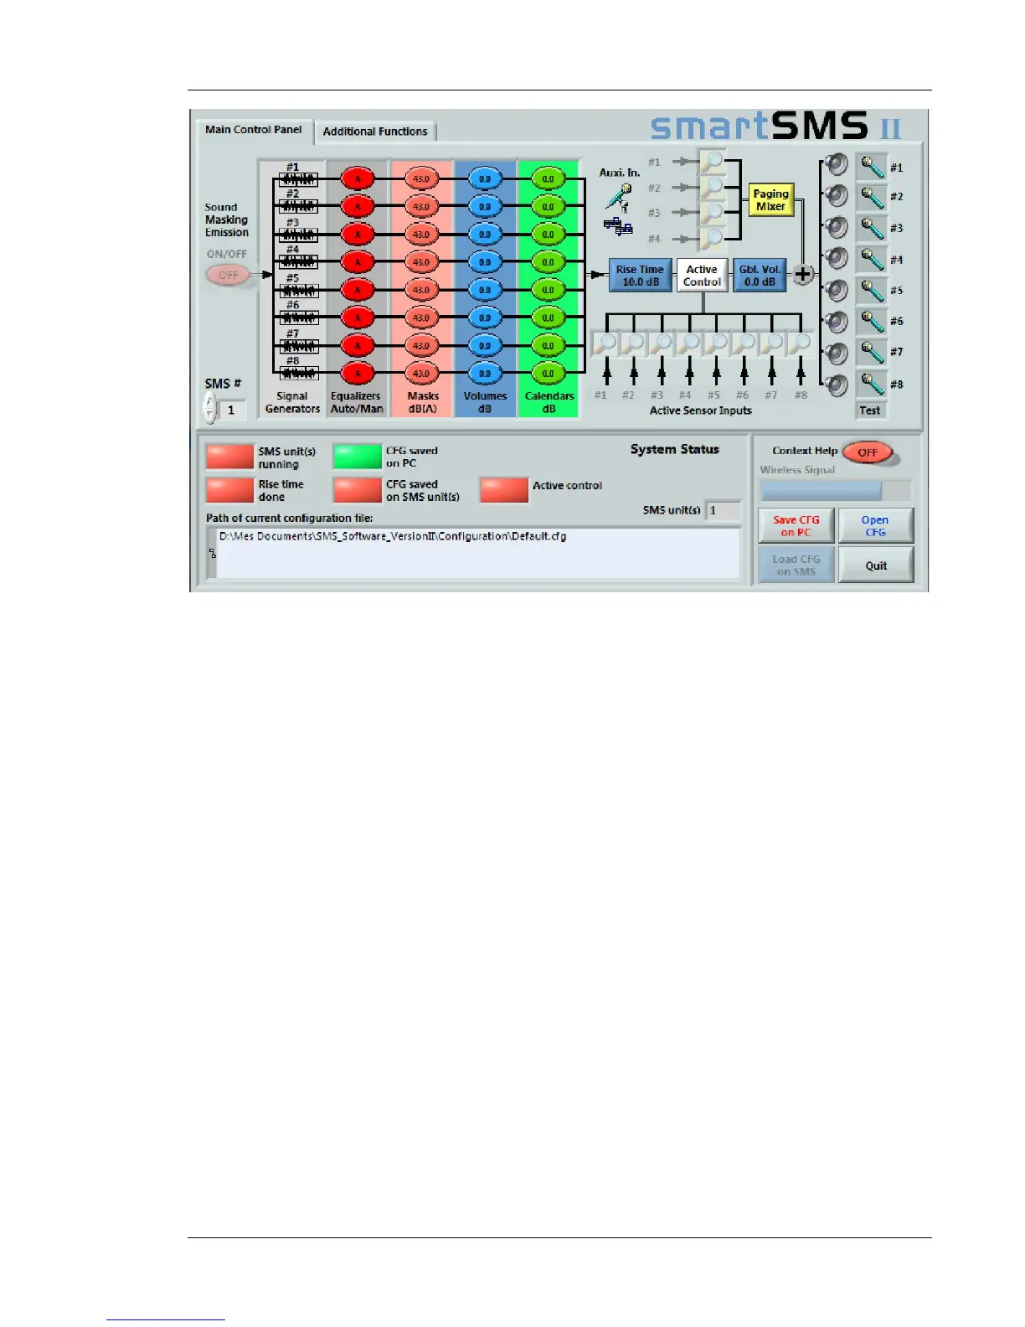Open the Active Control block

pos(702,276)
